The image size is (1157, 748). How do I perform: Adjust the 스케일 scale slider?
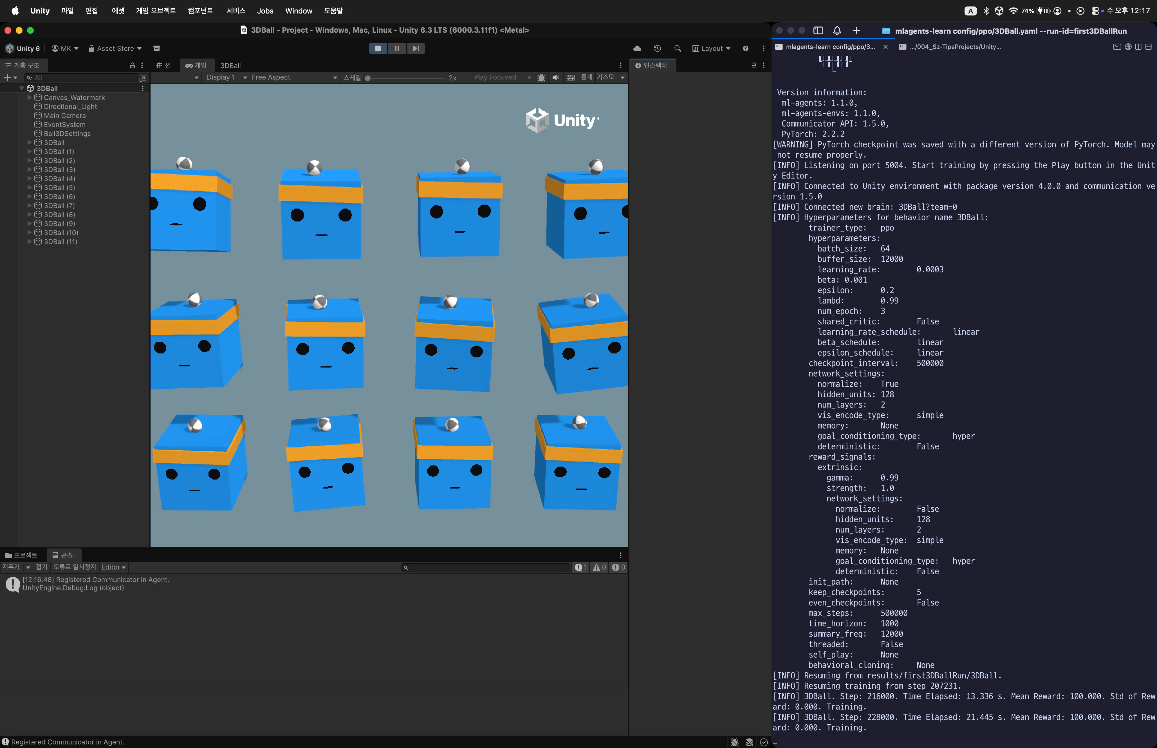(367, 78)
